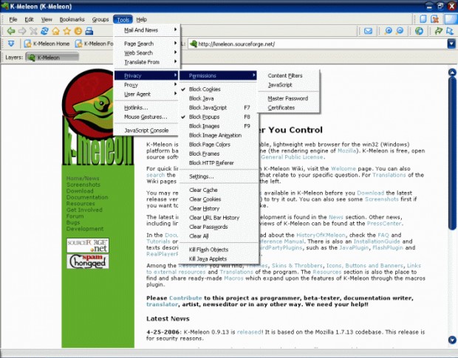Image resolution: width=458 pixels, height=358 pixels.
Task: Click the Back navigation arrow
Action: 11,31
